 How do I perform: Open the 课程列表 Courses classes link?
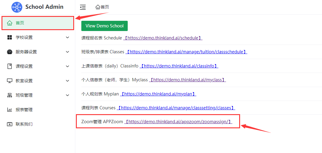[176, 108]
